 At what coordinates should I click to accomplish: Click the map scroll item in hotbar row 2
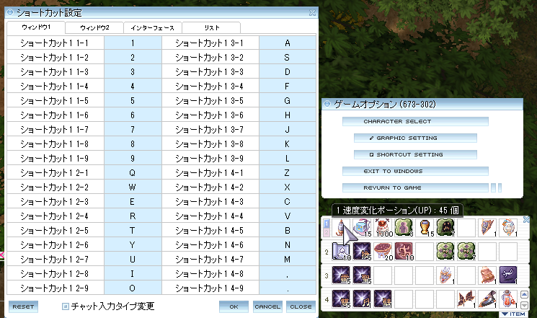coord(340,252)
